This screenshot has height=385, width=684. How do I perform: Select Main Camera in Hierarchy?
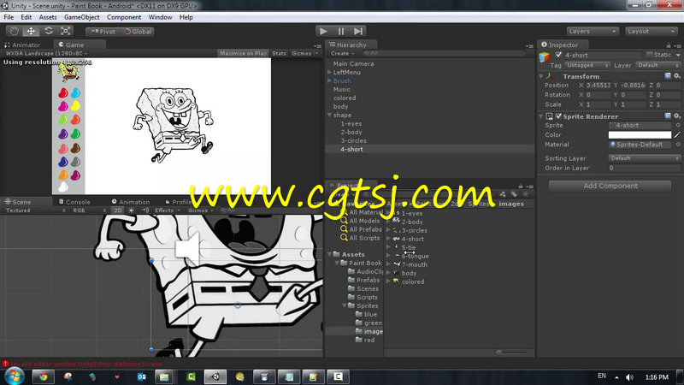[x=353, y=63]
